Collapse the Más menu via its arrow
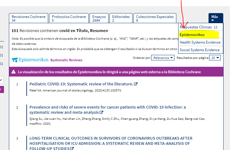The height and width of the screenshot is (150, 230). pos(214,21)
